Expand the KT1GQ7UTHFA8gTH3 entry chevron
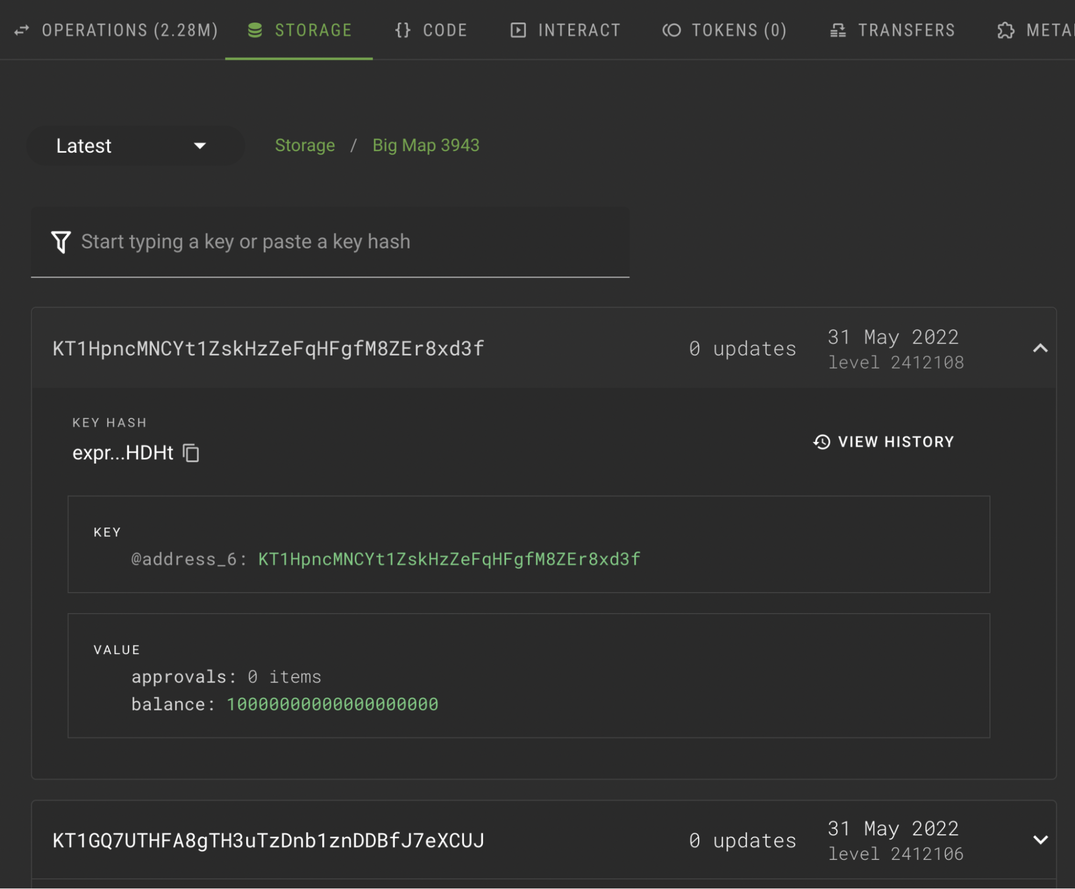The image size is (1075, 889). [1040, 840]
